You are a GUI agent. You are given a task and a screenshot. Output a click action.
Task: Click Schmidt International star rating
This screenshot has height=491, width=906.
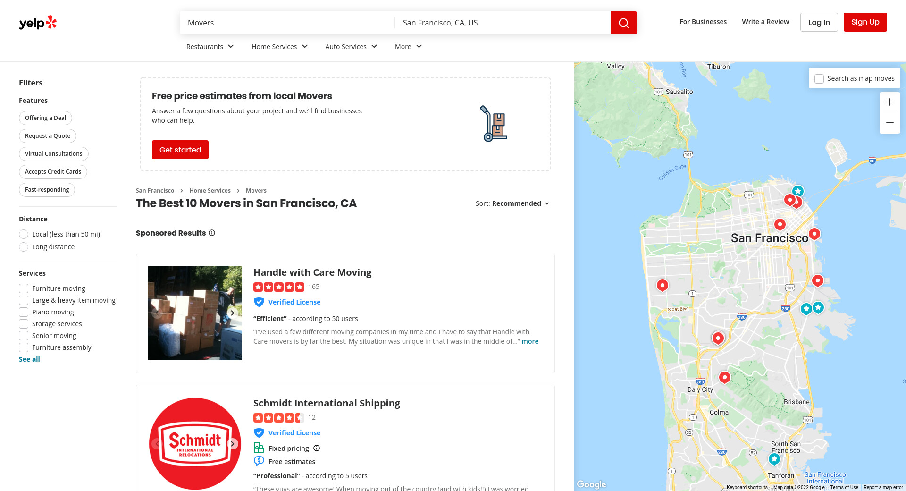[279, 418]
